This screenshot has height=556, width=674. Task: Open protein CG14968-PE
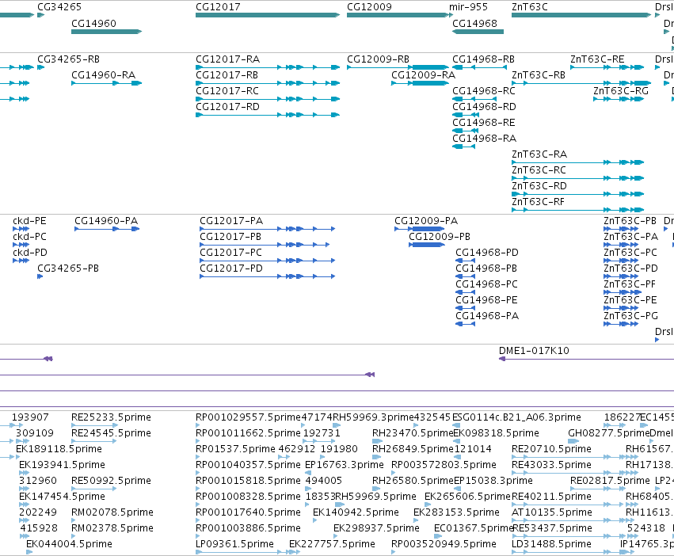pos(486,300)
